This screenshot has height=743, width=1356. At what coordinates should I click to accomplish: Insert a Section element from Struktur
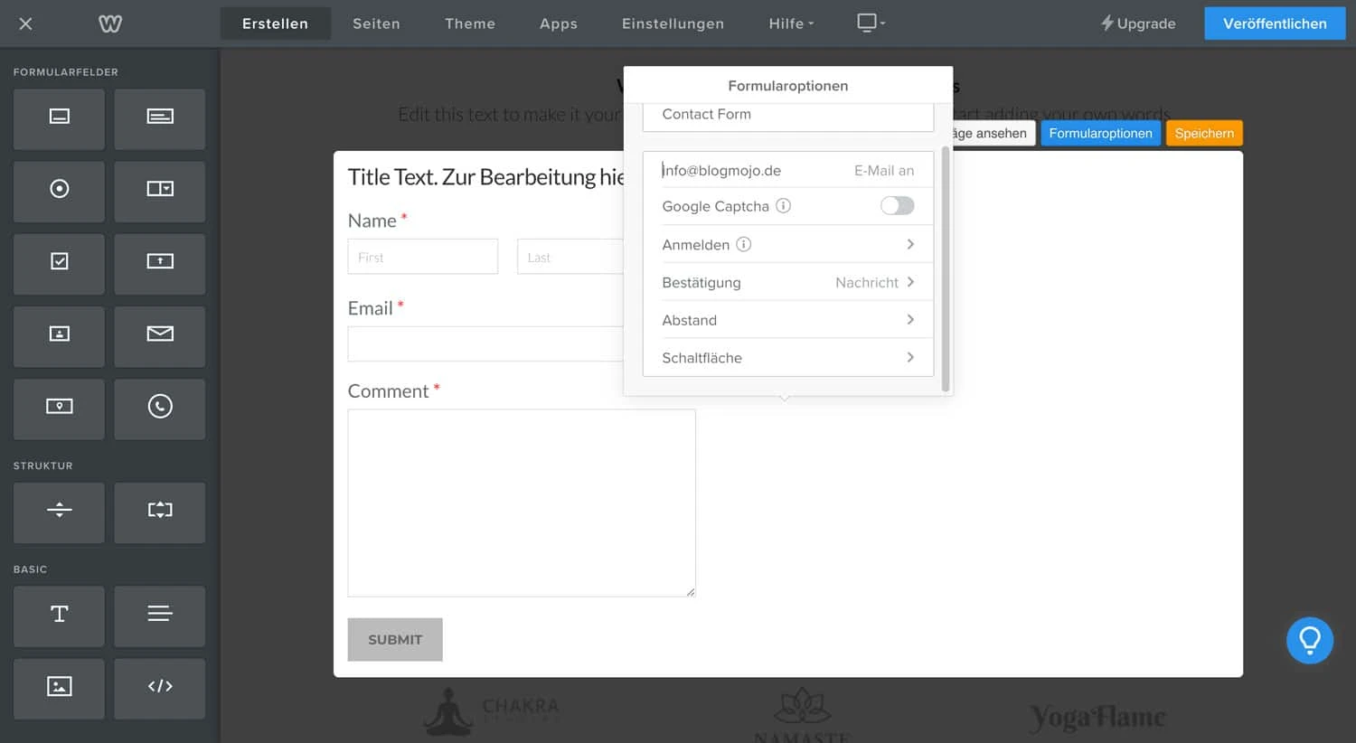click(x=160, y=513)
